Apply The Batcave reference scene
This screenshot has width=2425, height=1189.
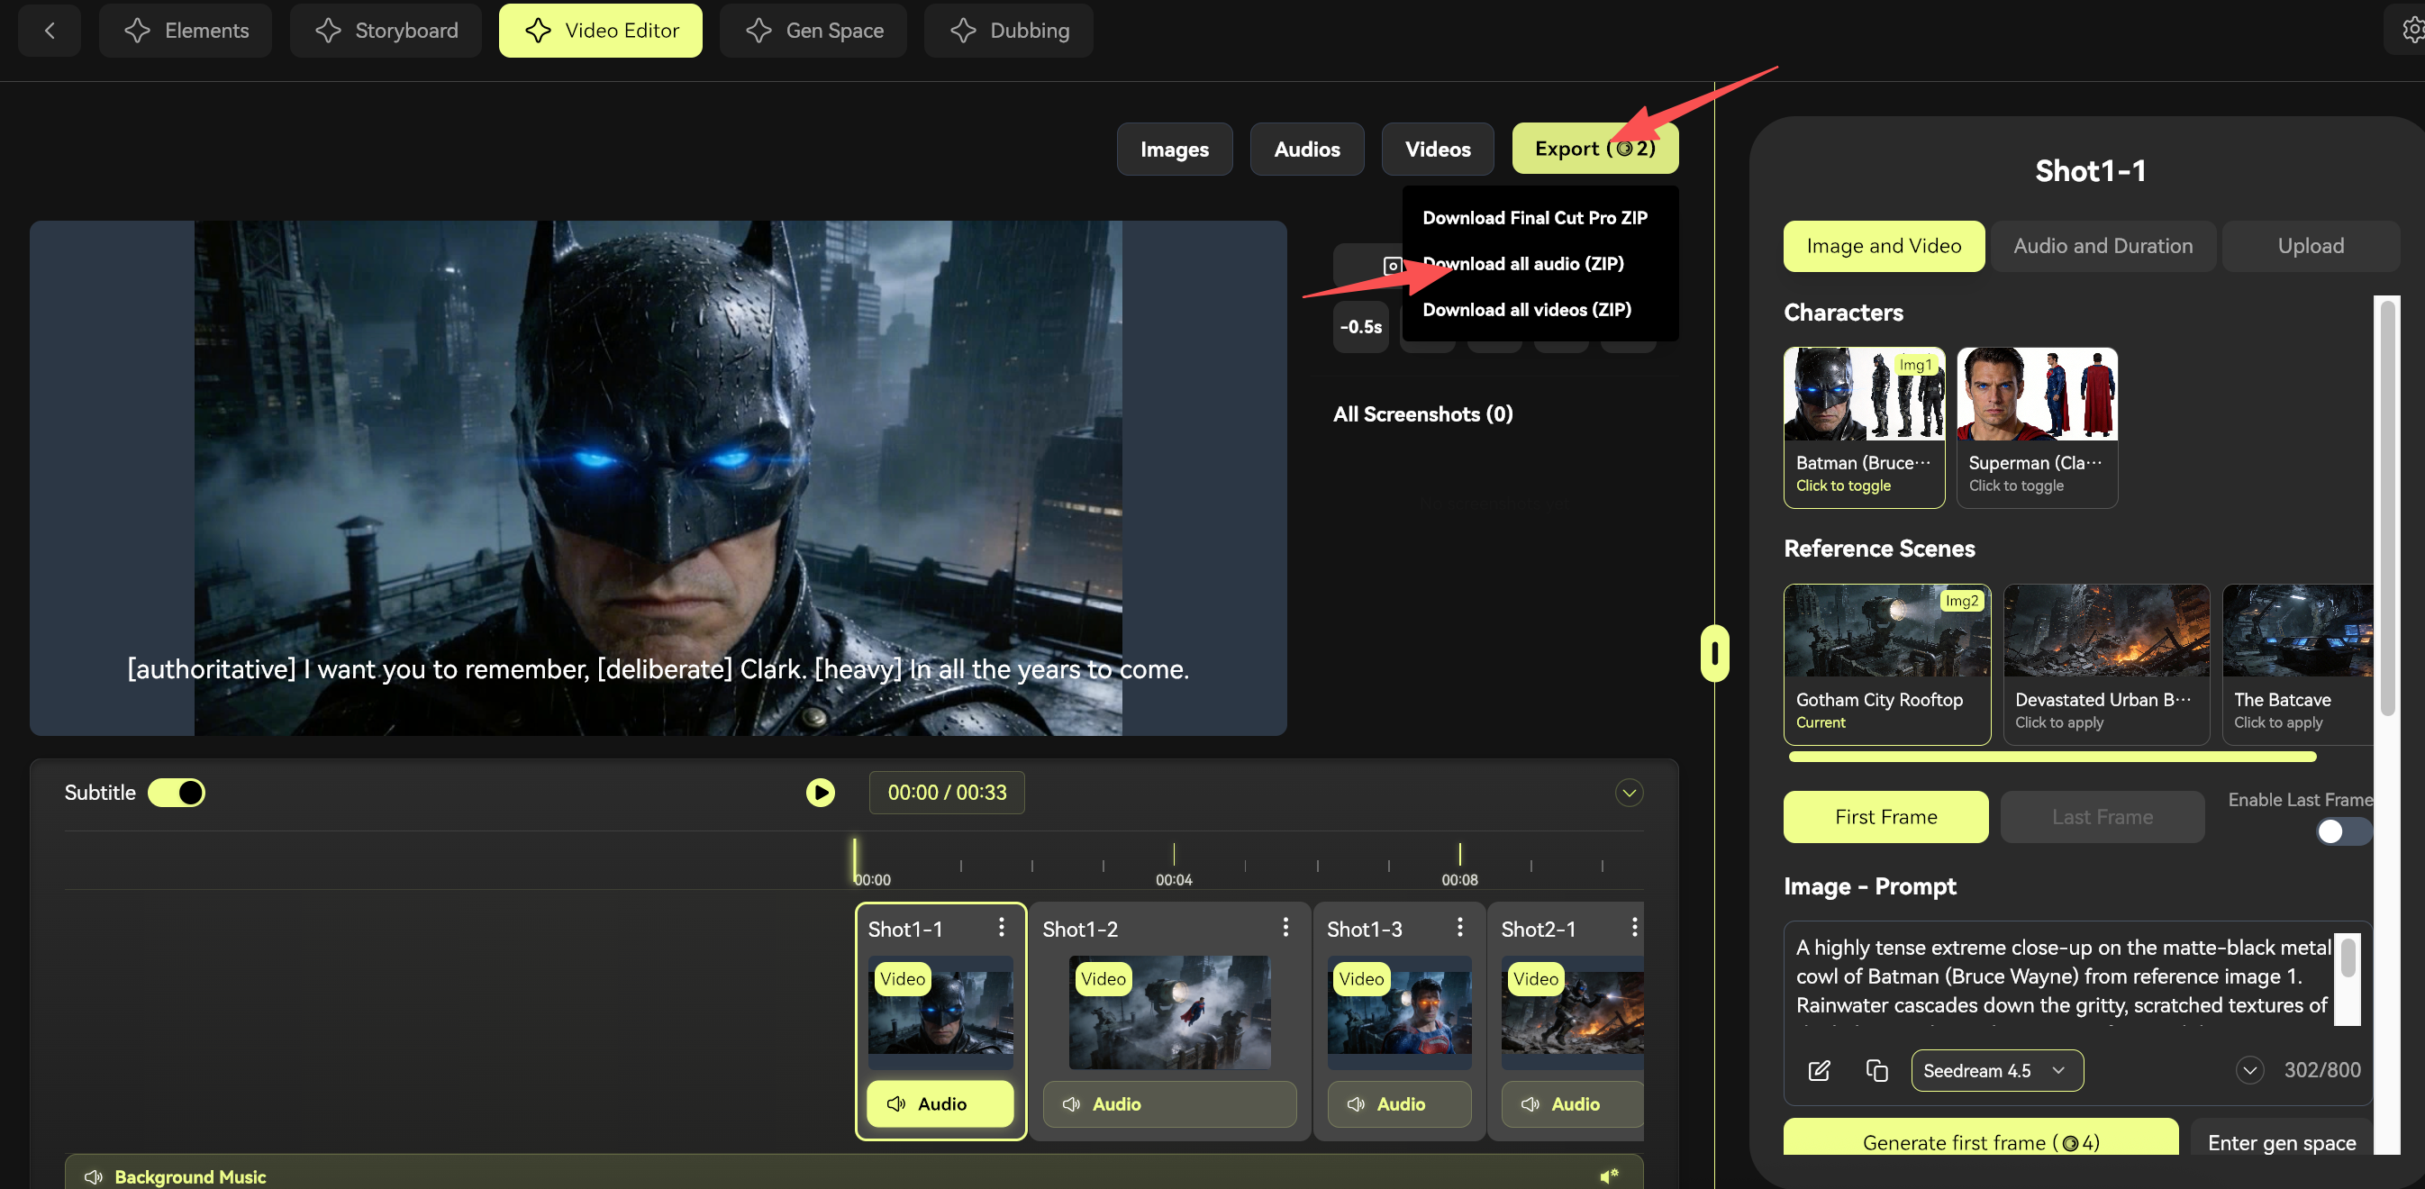point(2298,665)
